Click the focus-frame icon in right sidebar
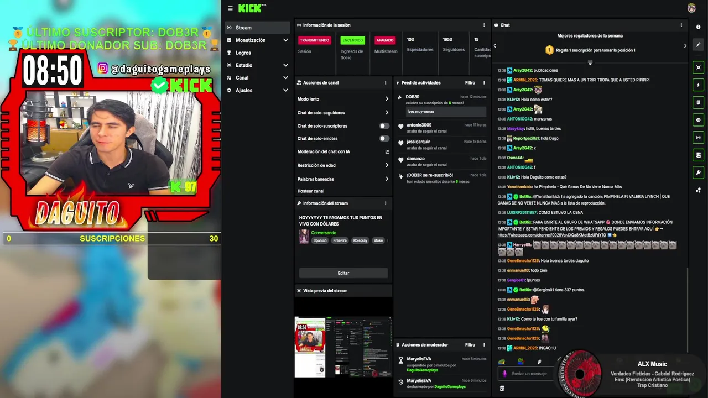The image size is (708, 398). click(x=698, y=67)
